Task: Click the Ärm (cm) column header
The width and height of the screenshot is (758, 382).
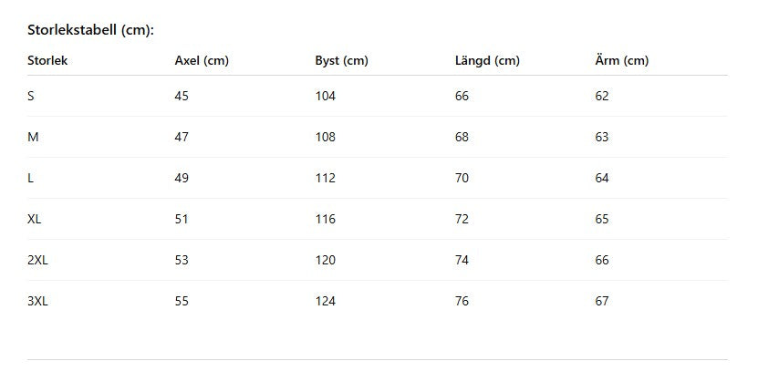Action: coord(621,61)
